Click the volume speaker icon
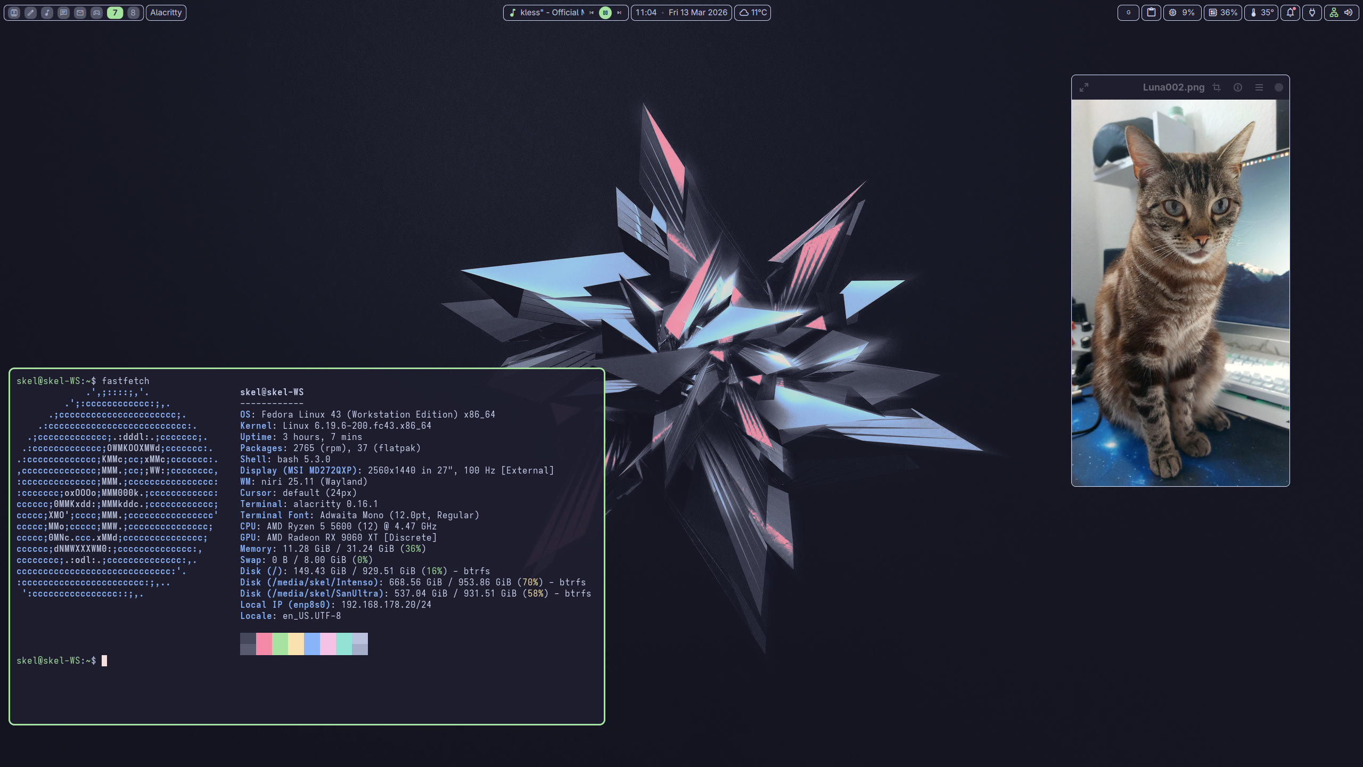The image size is (1363, 767). (x=1348, y=12)
